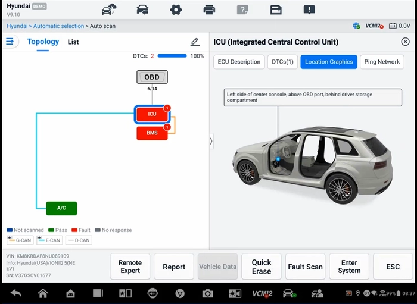The height and width of the screenshot is (304, 417).
Task: Open the data logging exclamation icon
Action: (309, 10)
